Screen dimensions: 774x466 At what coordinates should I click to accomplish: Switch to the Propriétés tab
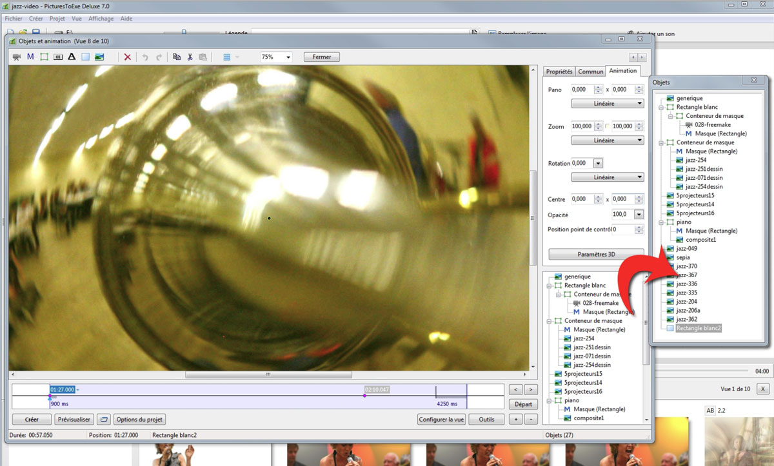559,72
